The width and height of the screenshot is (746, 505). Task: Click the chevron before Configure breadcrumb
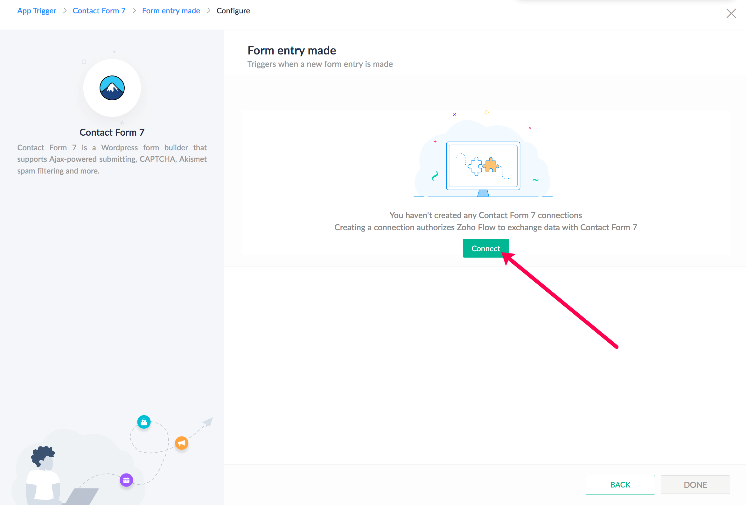209,11
